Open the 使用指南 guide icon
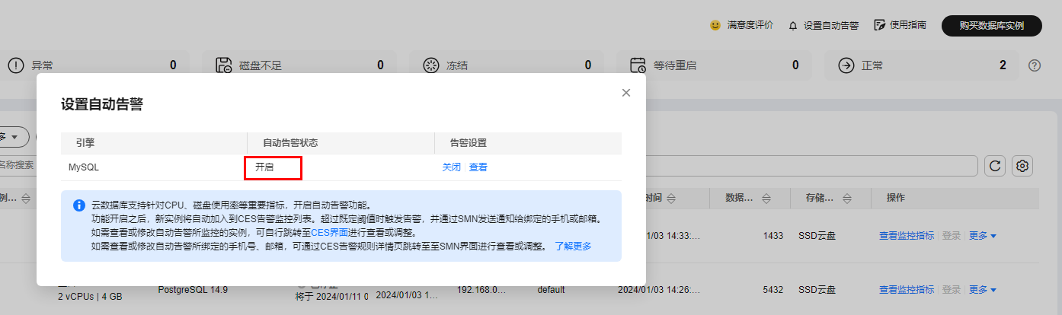Viewport: 1062px width, 315px height. coord(880,25)
